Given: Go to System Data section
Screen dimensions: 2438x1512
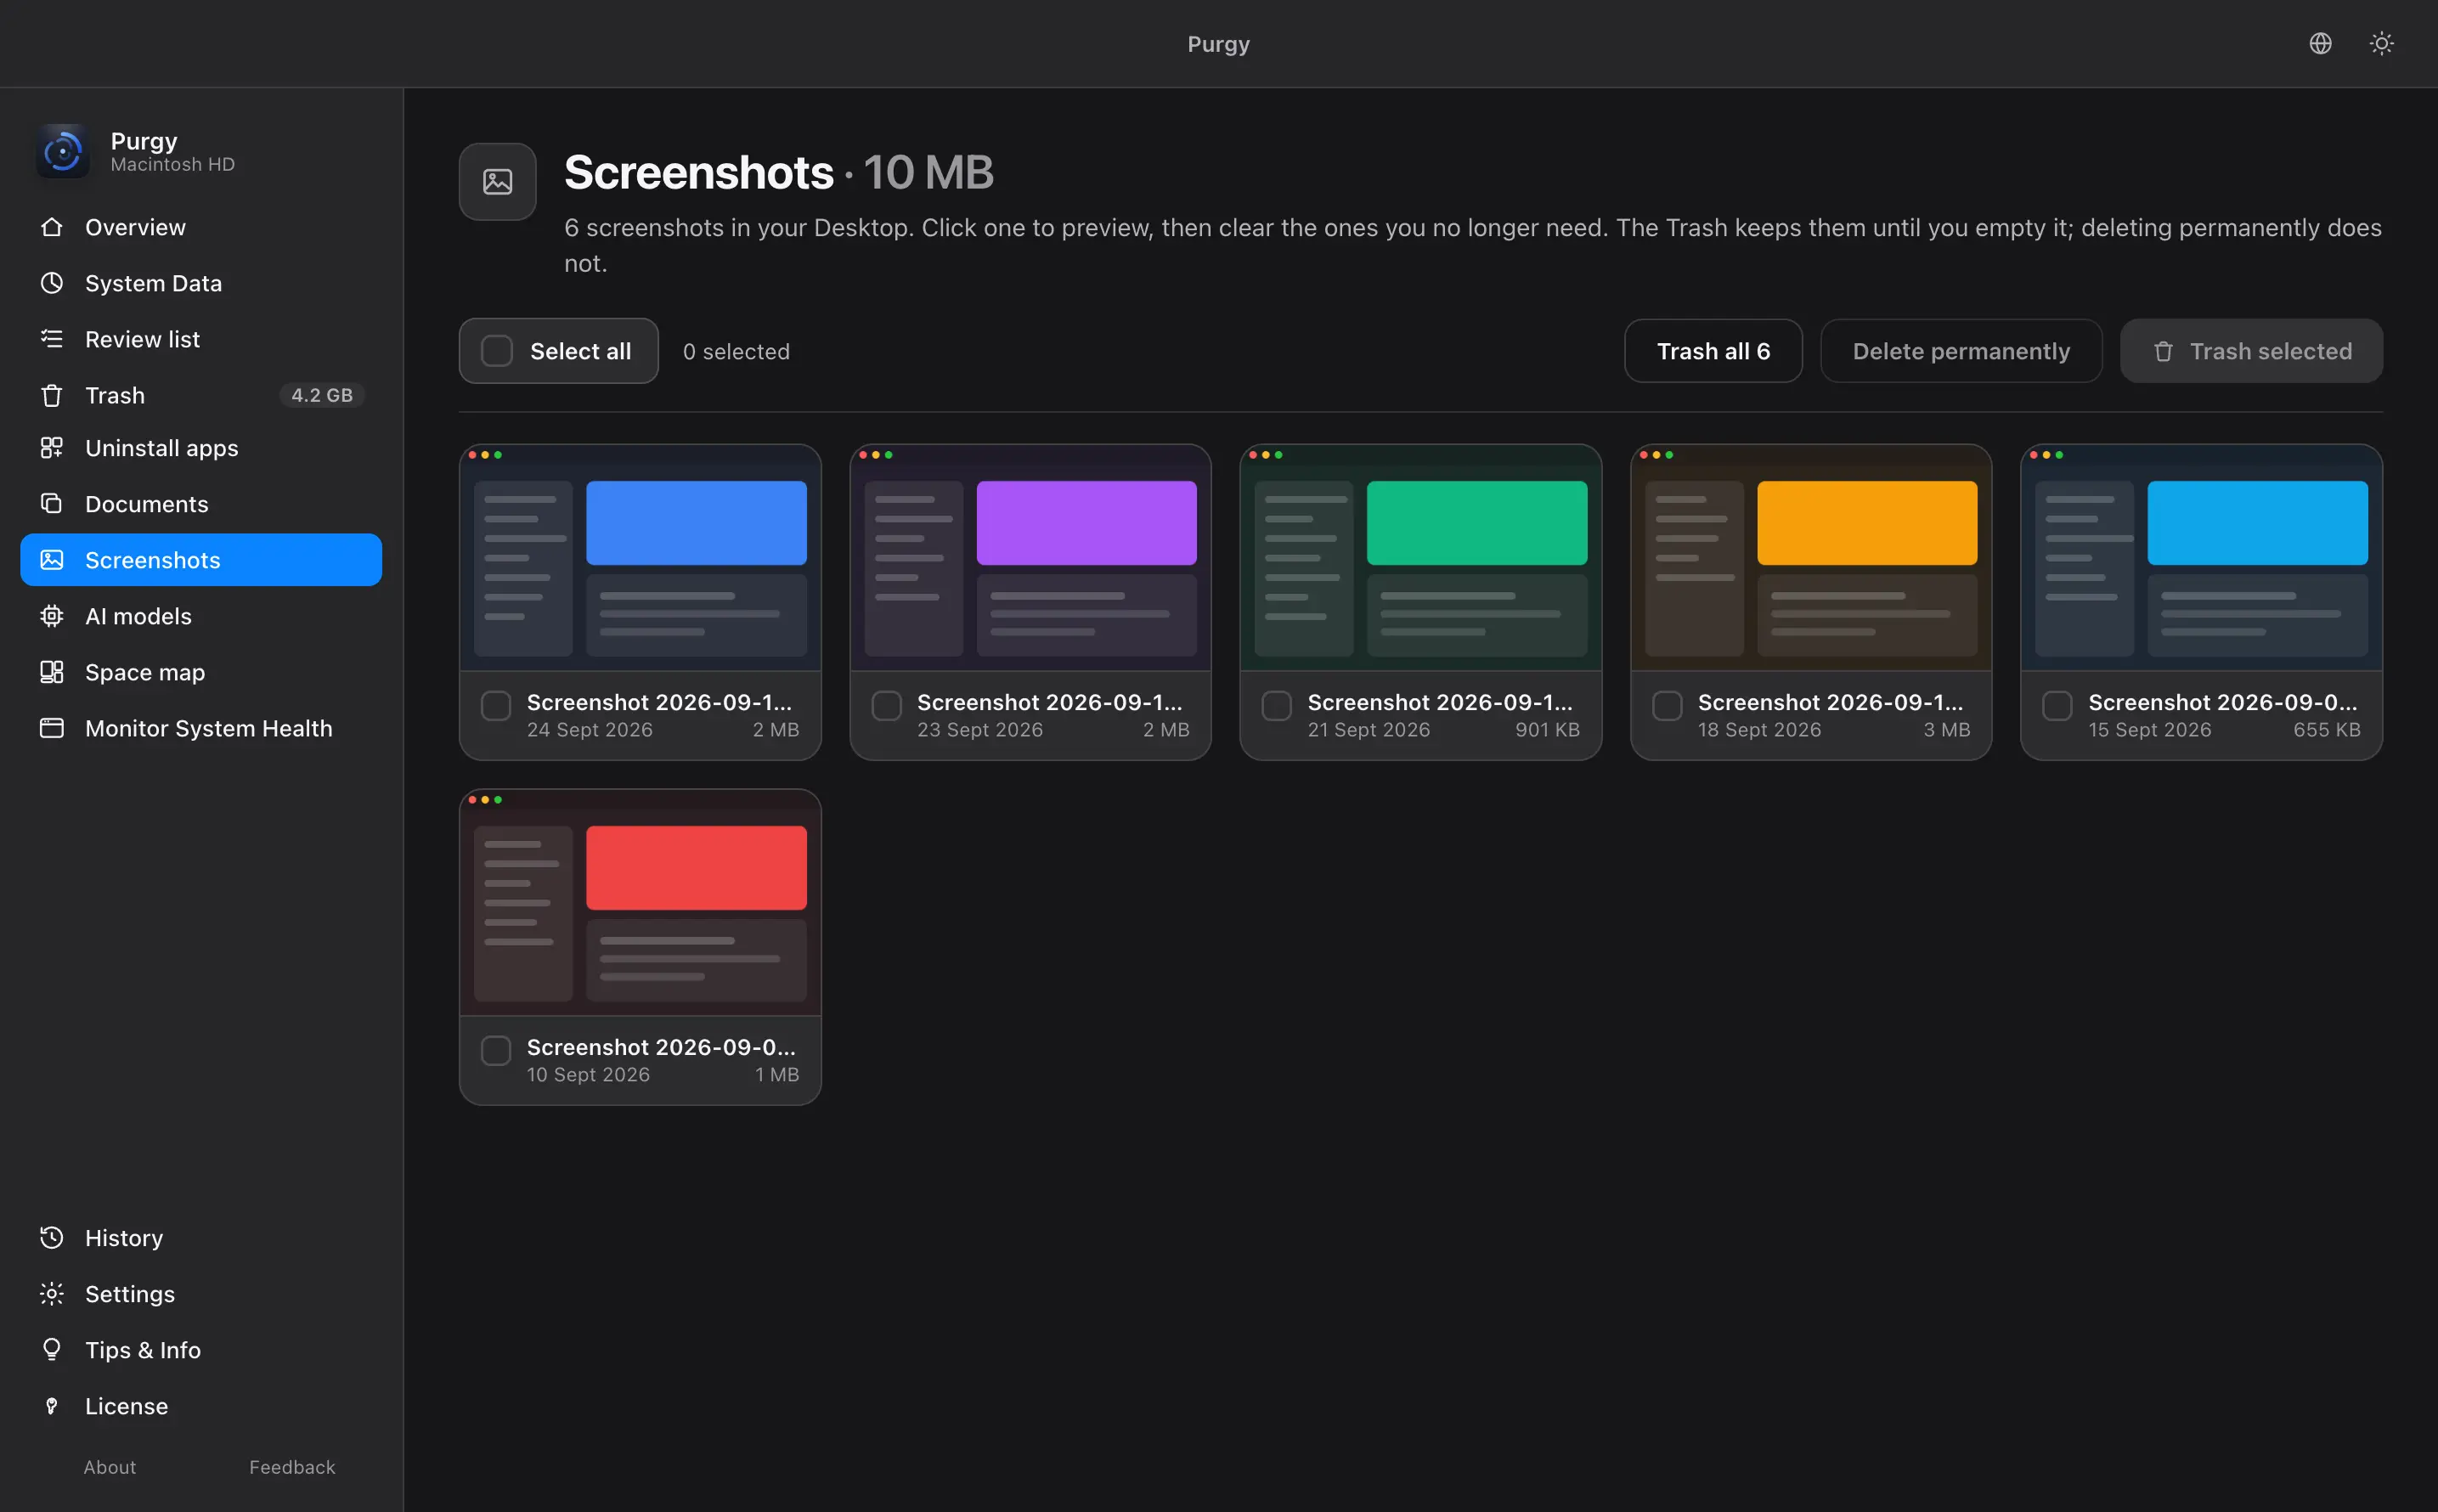Looking at the screenshot, I should click(x=201, y=283).
